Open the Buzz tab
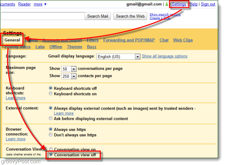 [x=91, y=47]
